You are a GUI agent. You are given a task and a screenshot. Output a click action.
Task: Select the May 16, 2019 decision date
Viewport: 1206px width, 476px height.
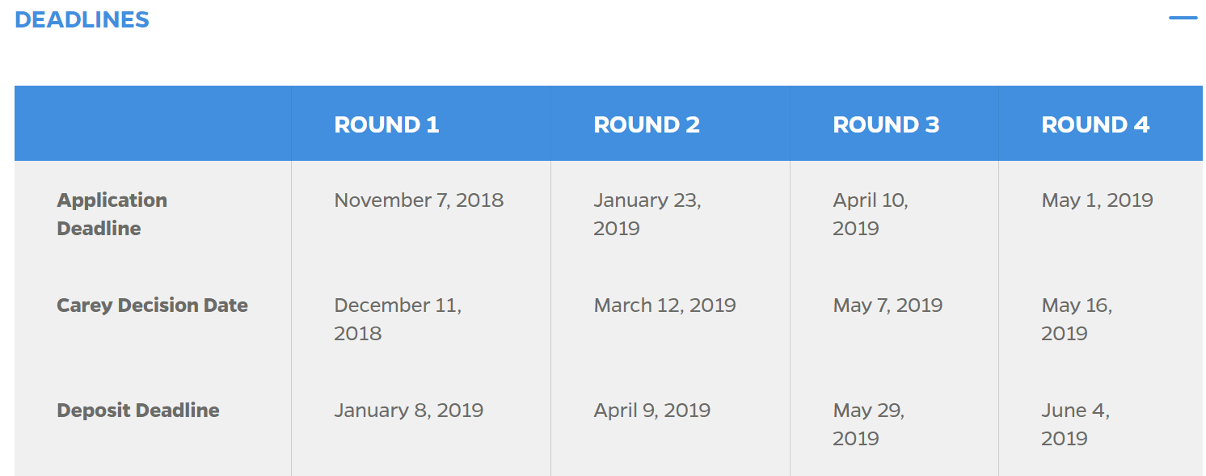[x=1077, y=319]
